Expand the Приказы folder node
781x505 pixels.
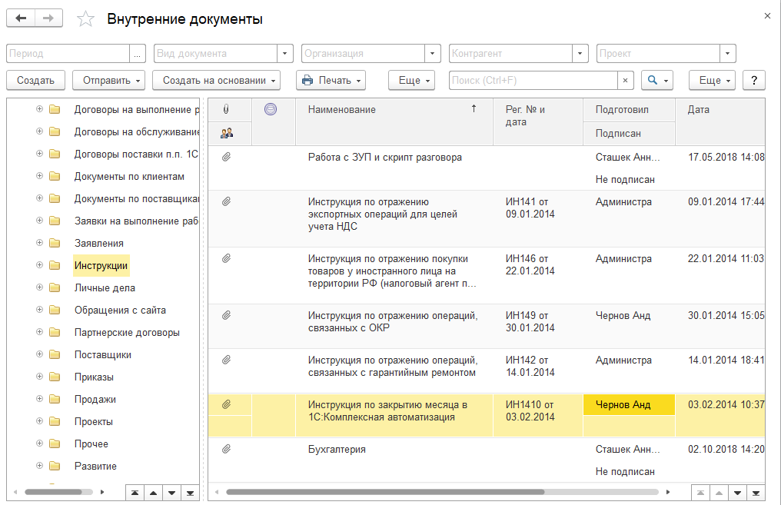[39, 377]
